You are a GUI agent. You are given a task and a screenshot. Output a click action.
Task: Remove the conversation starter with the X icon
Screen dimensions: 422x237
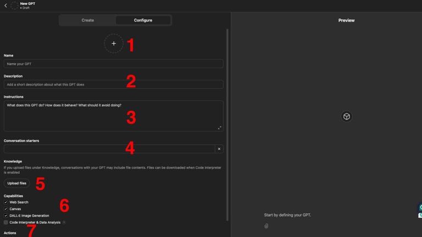pyautogui.click(x=219, y=149)
